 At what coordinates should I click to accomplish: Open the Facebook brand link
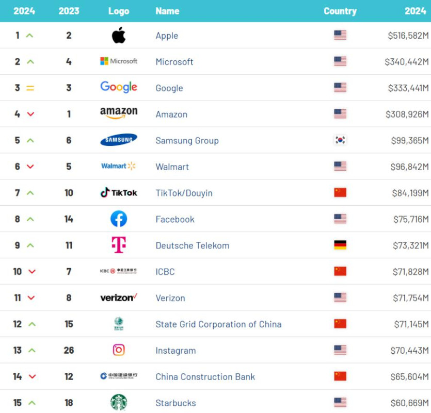click(x=175, y=219)
